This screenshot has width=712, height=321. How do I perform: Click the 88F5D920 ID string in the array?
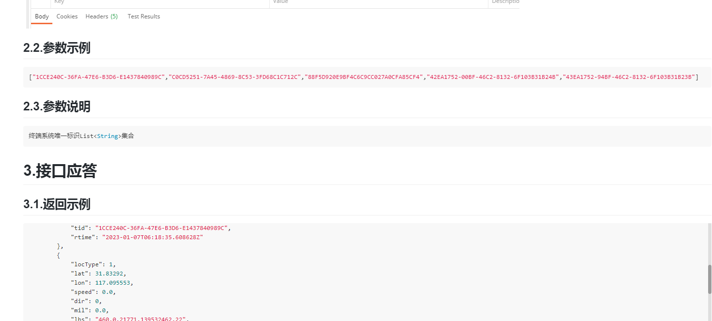pyautogui.click(x=364, y=77)
